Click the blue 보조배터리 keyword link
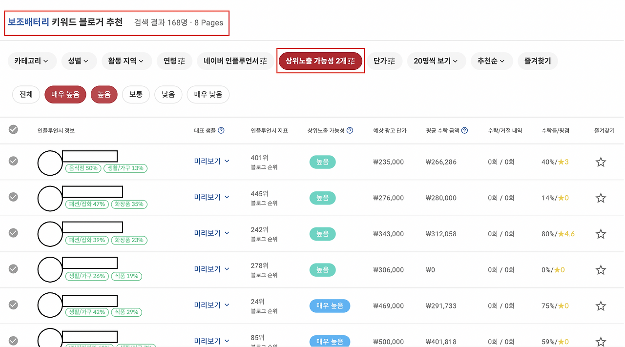This screenshot has width=625, height=347. click(27, 21)
